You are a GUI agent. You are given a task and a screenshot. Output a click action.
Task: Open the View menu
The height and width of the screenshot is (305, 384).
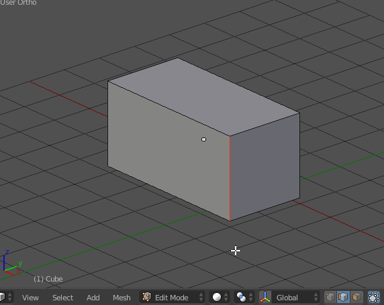click(x=30, y=298)
